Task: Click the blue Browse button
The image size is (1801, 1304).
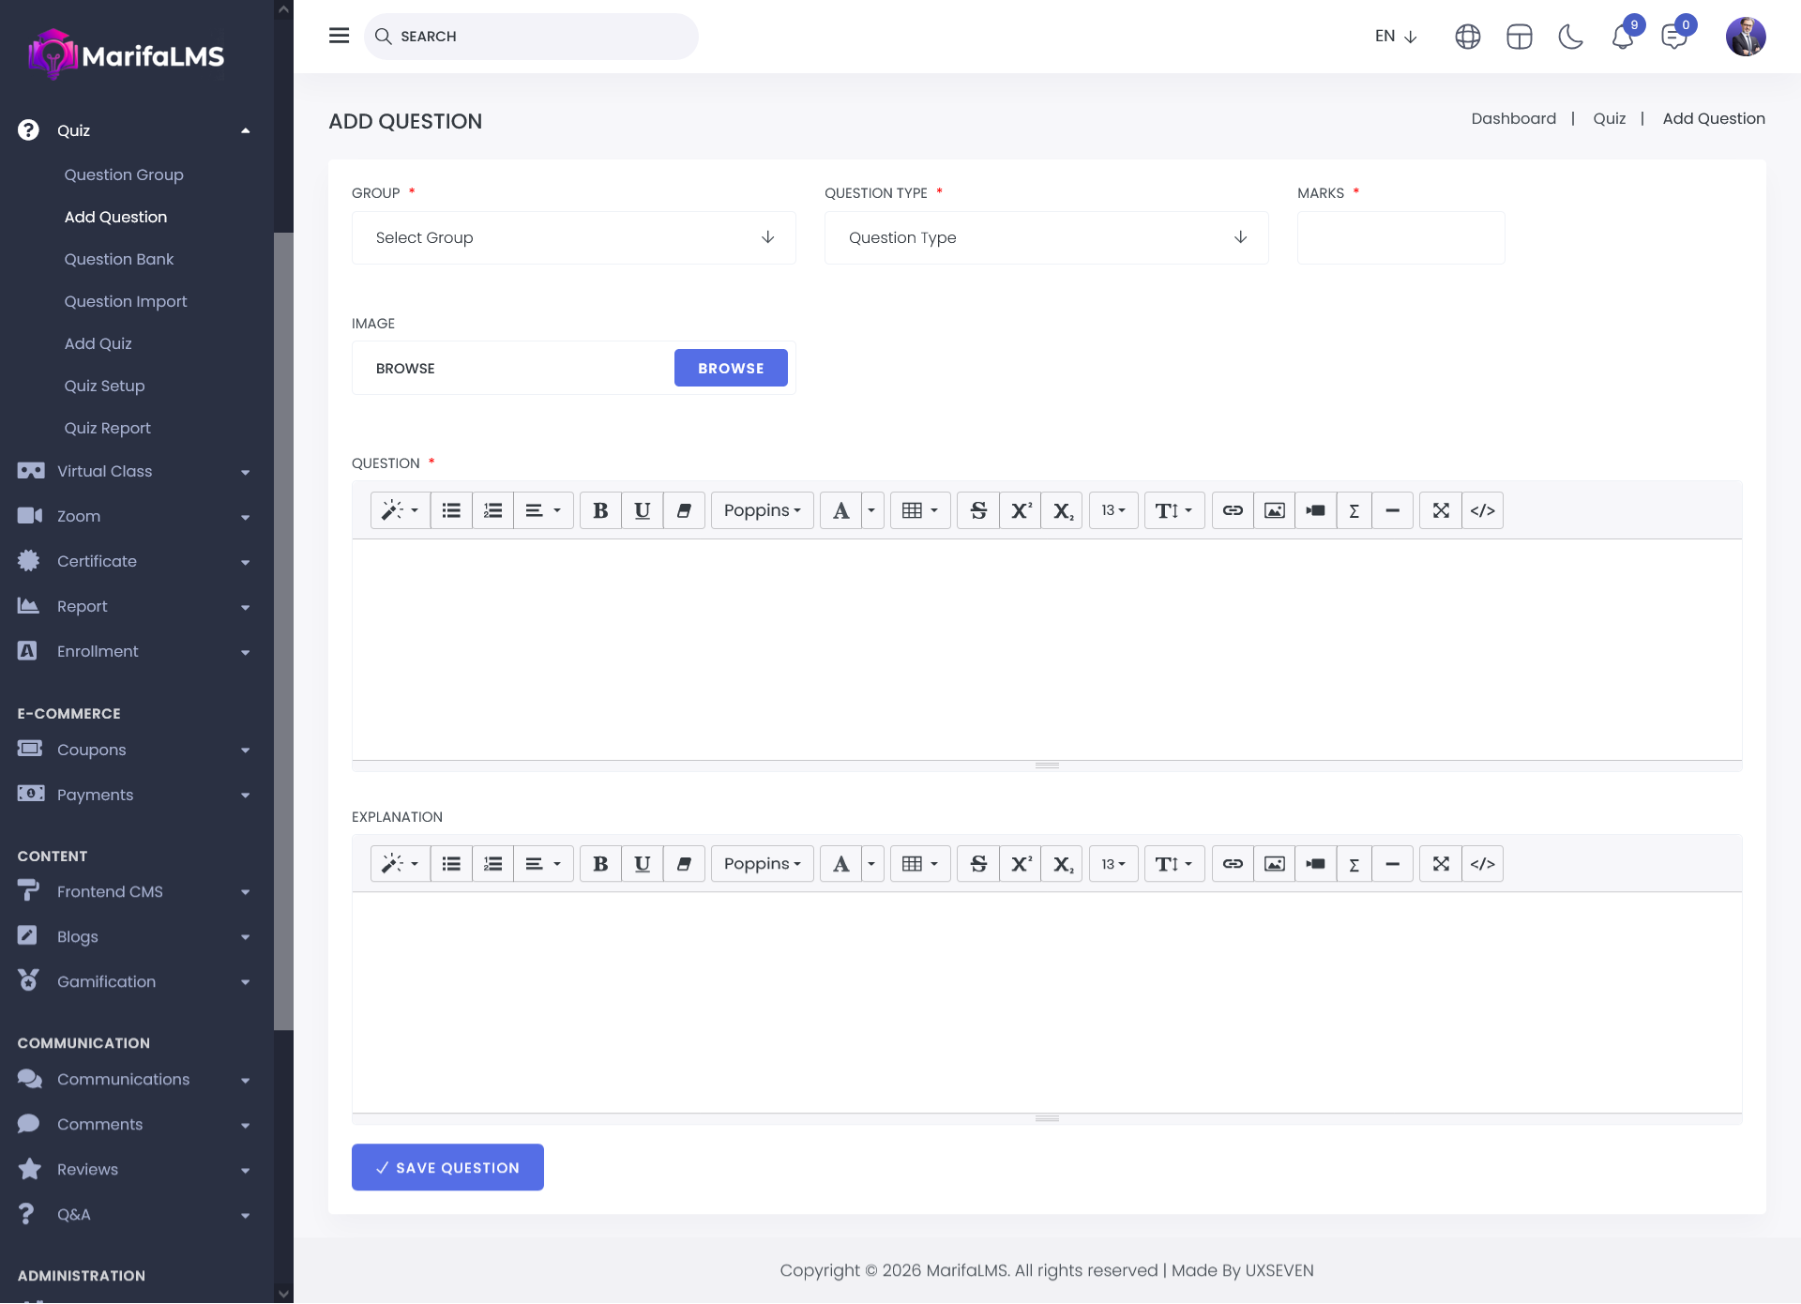Action: coord(731,368)
